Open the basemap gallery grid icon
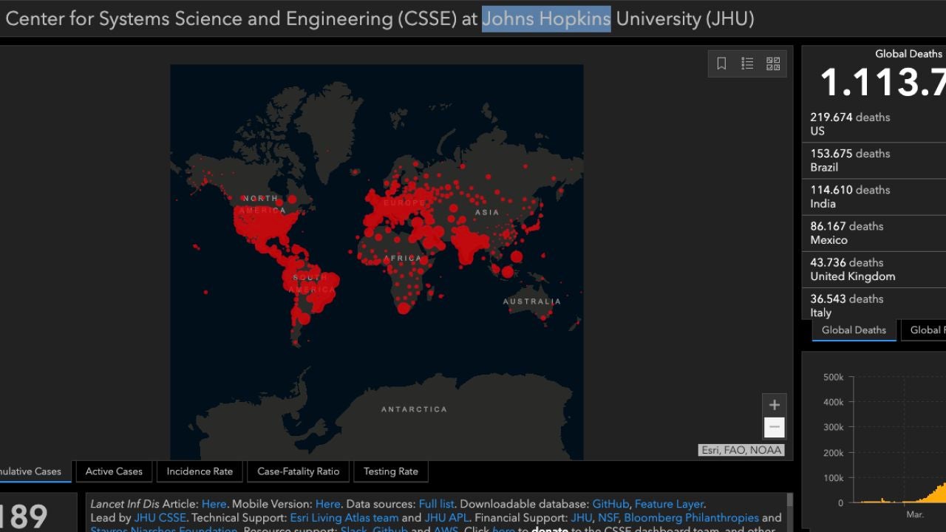Image resolution: width=946 pixels, height=532 pixels. (773, 64)
